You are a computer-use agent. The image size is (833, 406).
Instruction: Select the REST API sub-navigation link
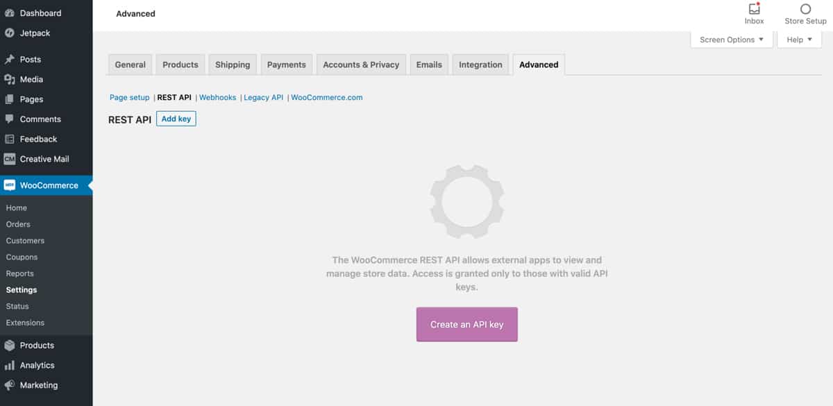coord(174,97)
